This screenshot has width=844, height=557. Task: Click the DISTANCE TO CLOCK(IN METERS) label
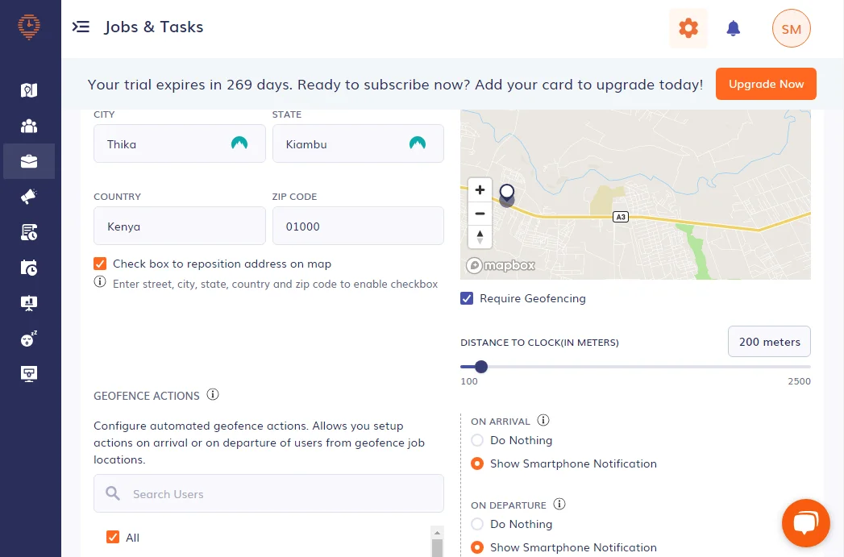tap(539, 343)
